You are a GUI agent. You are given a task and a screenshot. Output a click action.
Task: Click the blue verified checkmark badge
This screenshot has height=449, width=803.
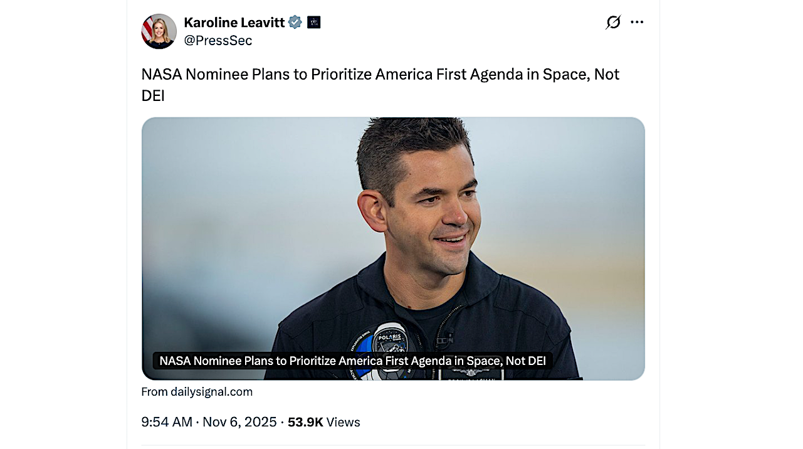click(294, 22)
